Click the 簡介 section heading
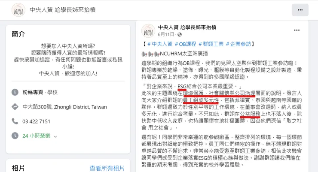Screen dimensions: 318x172 (18, 34)
